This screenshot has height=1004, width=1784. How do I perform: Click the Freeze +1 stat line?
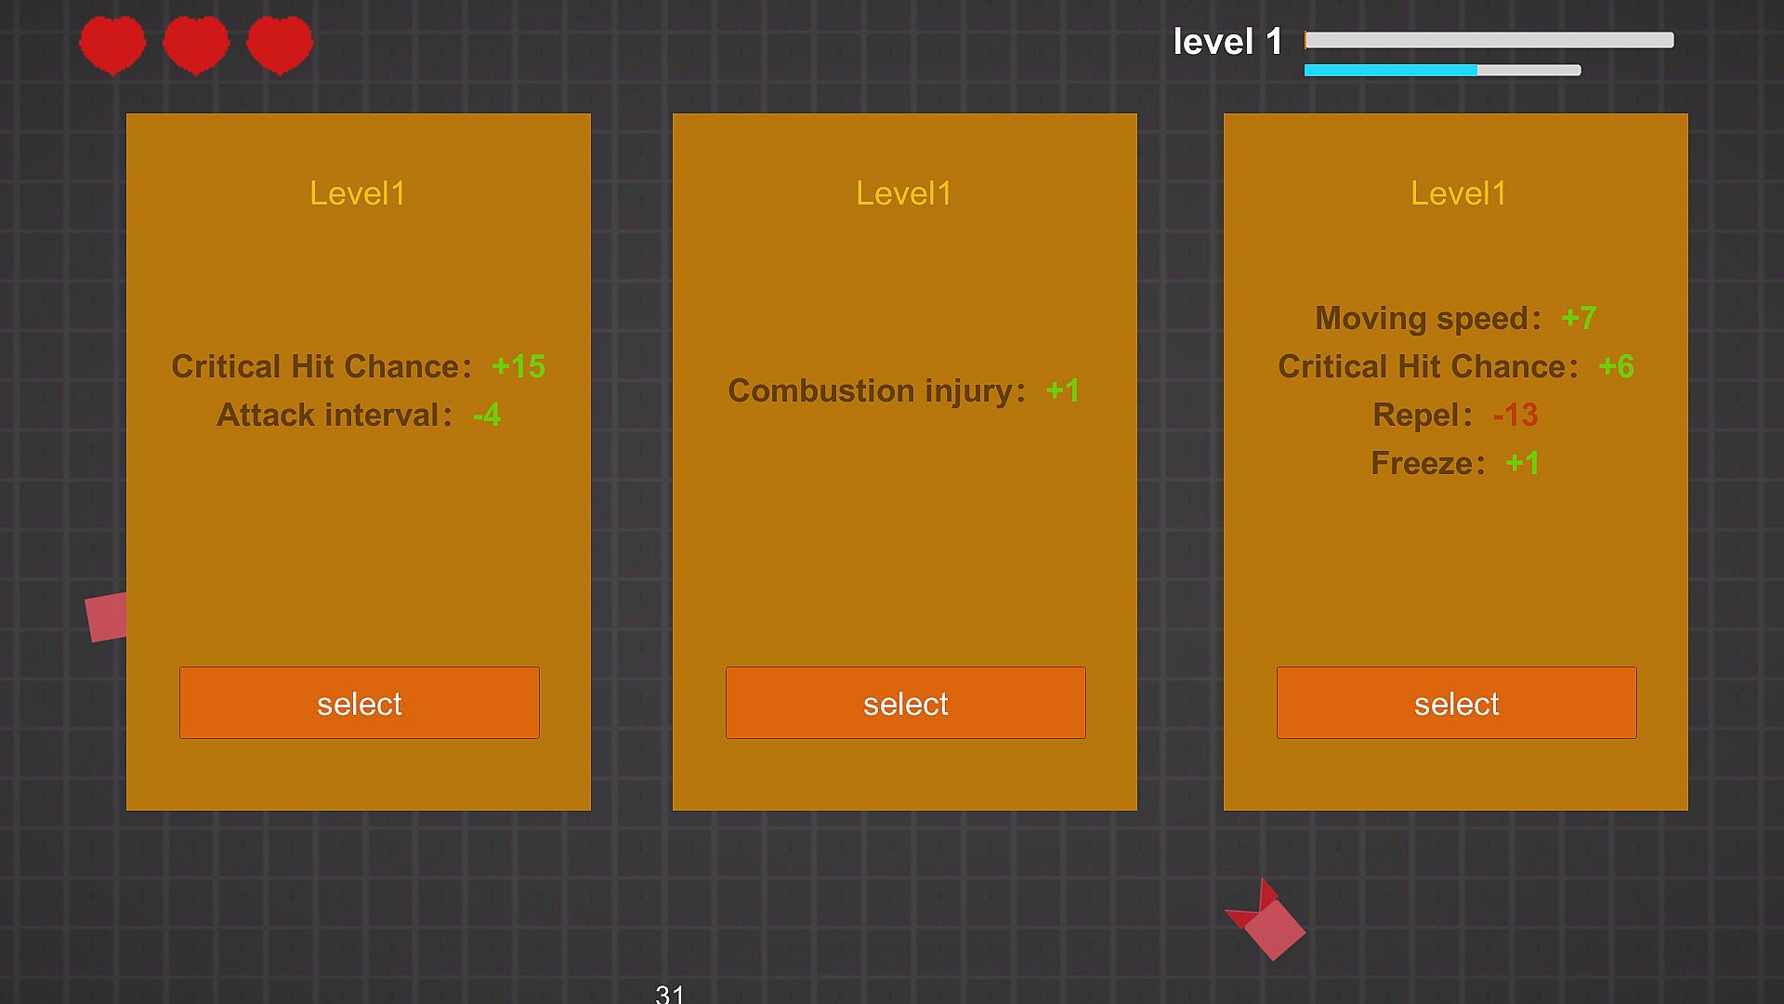click(1455, 463)
